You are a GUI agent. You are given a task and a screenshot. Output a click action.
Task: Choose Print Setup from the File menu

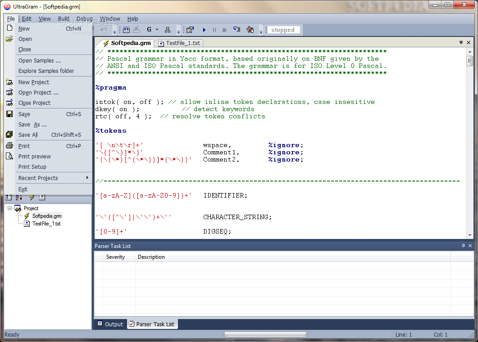pos(49,167)
